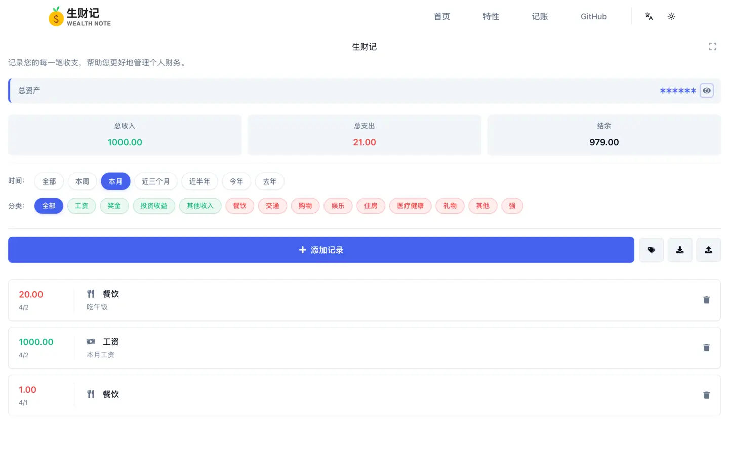Screen dimensions: 729x455
Task: Filter by 工资 income category
Action: tap(82, 206)
